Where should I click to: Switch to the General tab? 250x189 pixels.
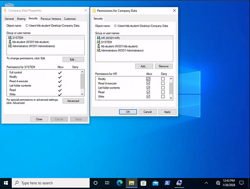tap(9, 19)
